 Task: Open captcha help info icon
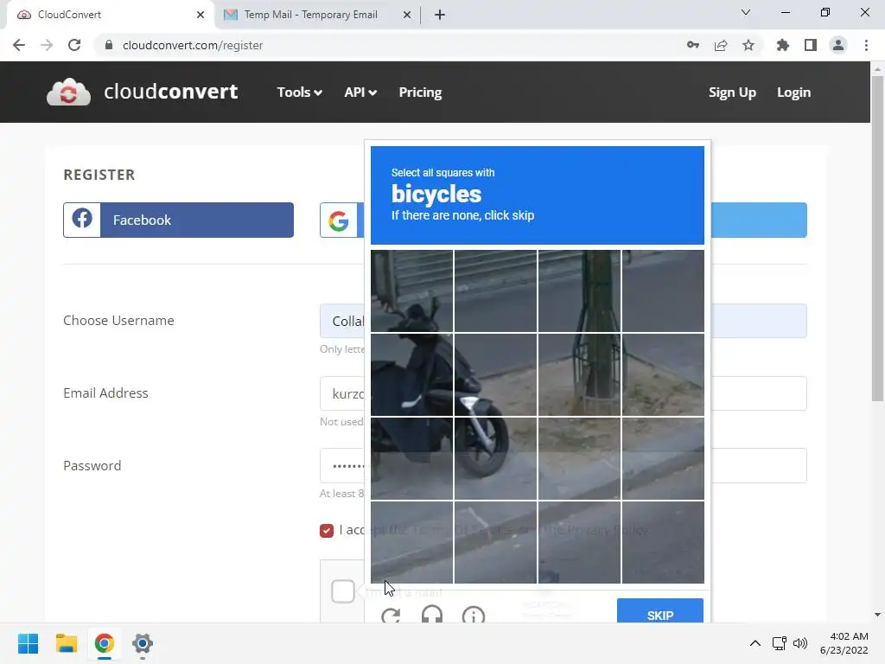pos(473,616)
